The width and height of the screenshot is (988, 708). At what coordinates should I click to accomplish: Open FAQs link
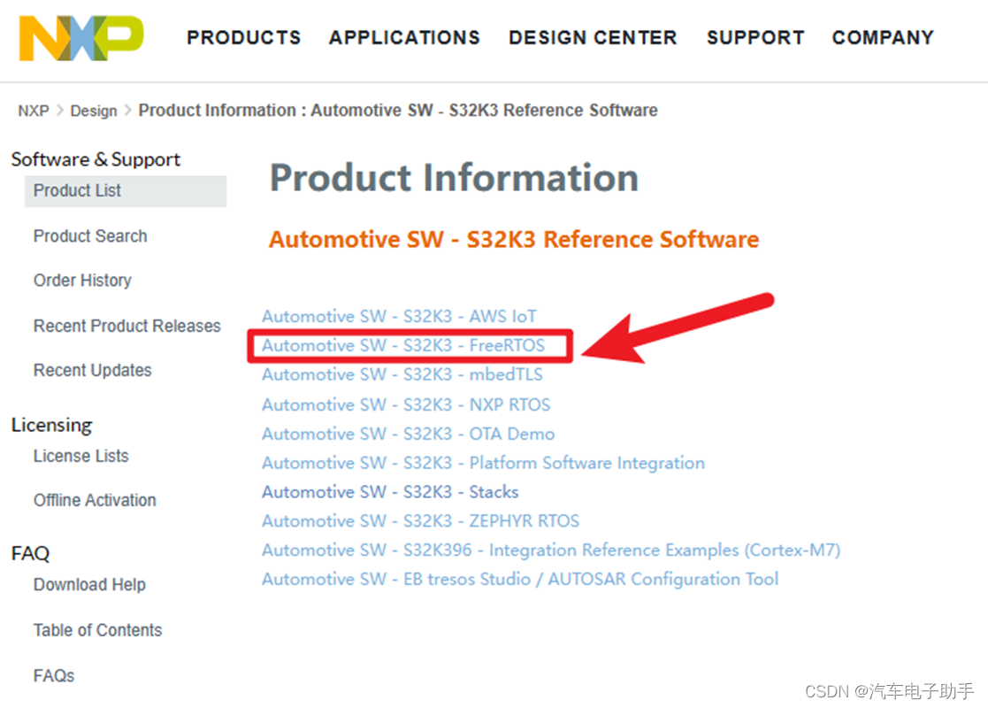pos(54,676)
